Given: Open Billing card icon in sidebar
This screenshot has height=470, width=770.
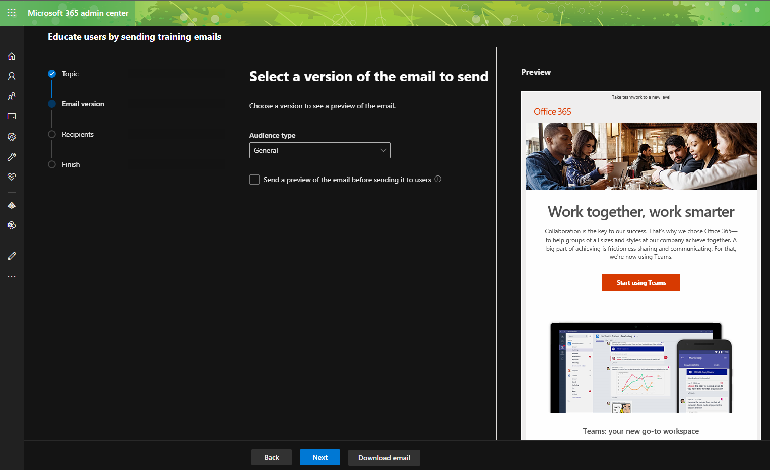Looking at the screenshot, I should pyautogui.click(x=12, y=116).
